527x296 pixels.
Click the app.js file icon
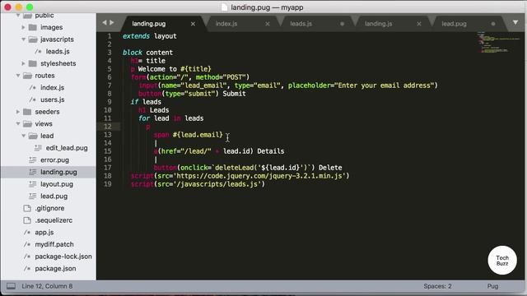(27, 232)
